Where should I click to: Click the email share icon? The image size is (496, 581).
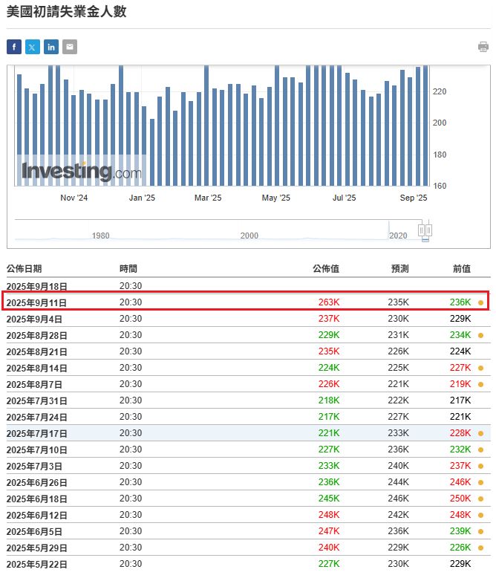(x=70, y=47)
